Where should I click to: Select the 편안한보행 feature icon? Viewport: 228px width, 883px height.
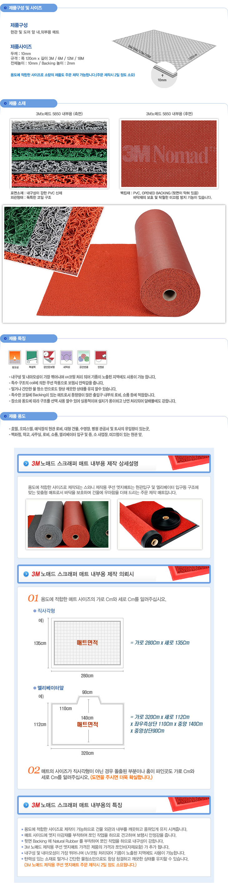49,357
